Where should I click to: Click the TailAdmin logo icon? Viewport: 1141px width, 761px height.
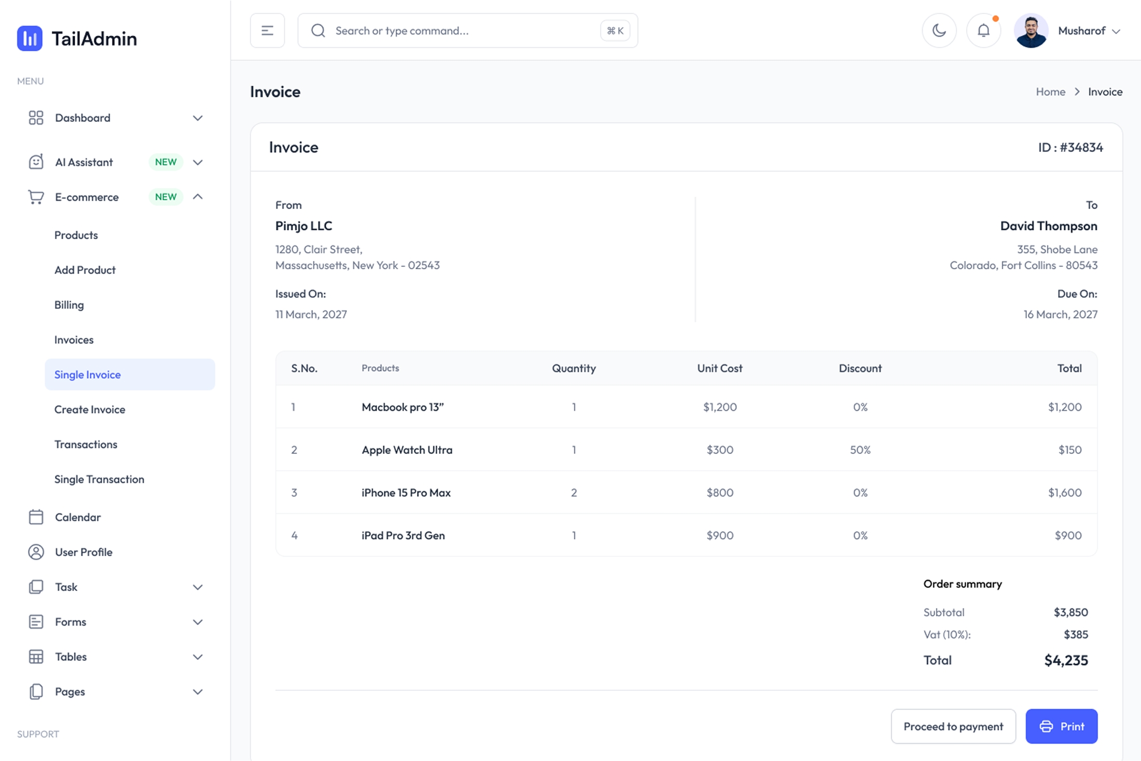pos(30,38)
